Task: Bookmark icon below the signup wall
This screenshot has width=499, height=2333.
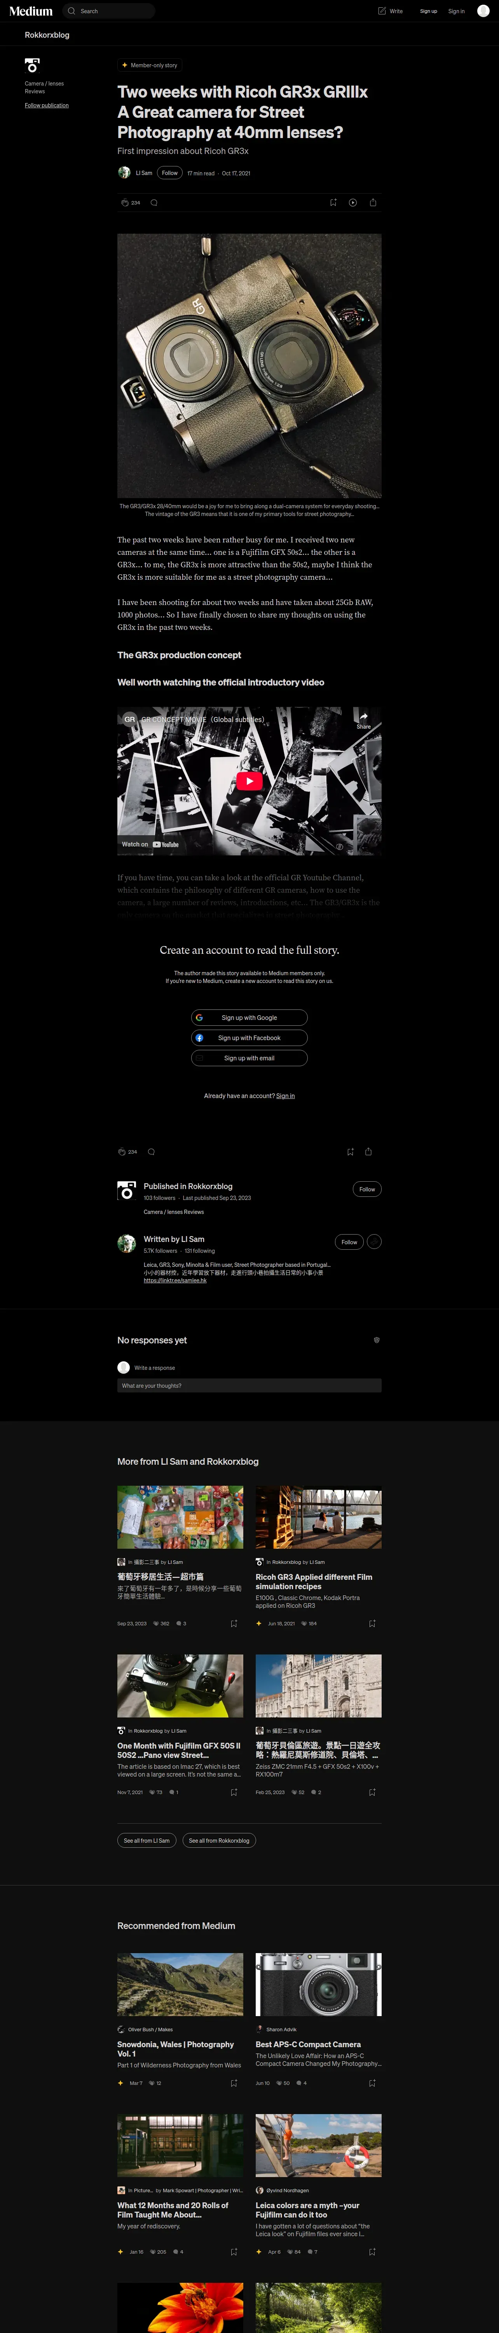Action: click(x=351, y=1152)
